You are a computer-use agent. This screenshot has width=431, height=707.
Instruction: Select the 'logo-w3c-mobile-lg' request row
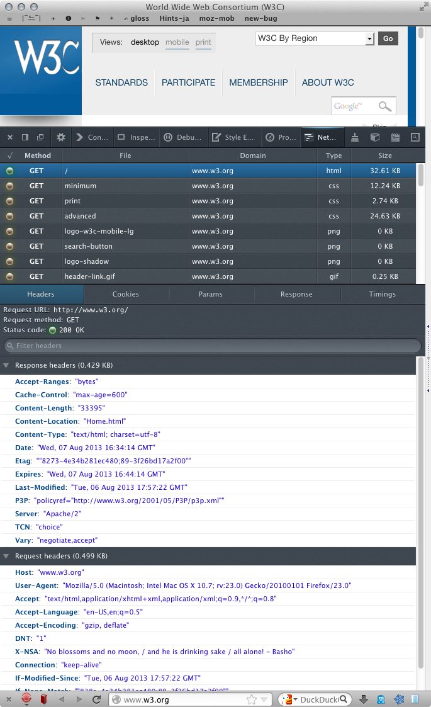coord(208,231)
